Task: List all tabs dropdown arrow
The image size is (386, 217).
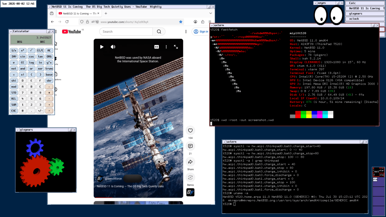Action: click(210, 14)
